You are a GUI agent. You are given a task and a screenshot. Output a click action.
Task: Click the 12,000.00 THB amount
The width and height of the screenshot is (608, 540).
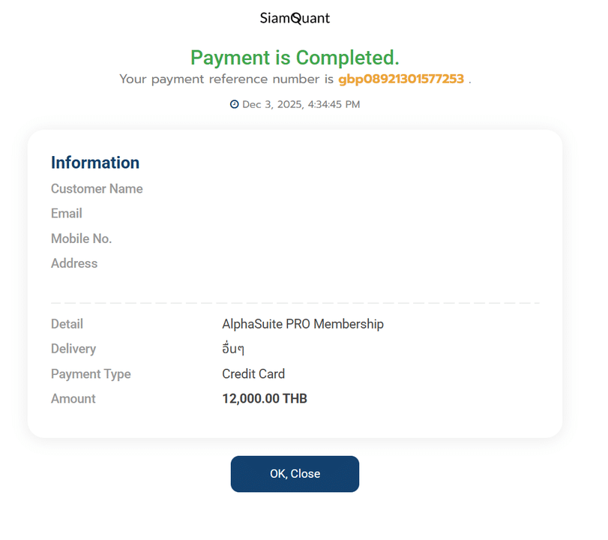pyautogui.click(x=265, y=399)
